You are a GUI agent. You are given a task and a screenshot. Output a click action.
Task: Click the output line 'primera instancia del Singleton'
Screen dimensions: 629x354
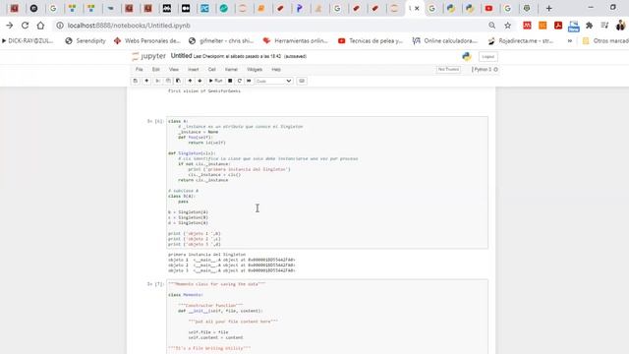206,255
